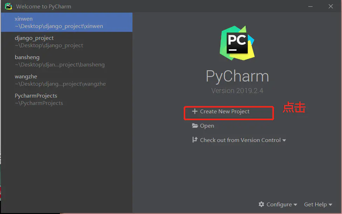Image resolution: width=342 pixels, height=214 pixels.
Task: Click path ~\Desktop\djang...project\wangzhe
Action: point(60,84)
